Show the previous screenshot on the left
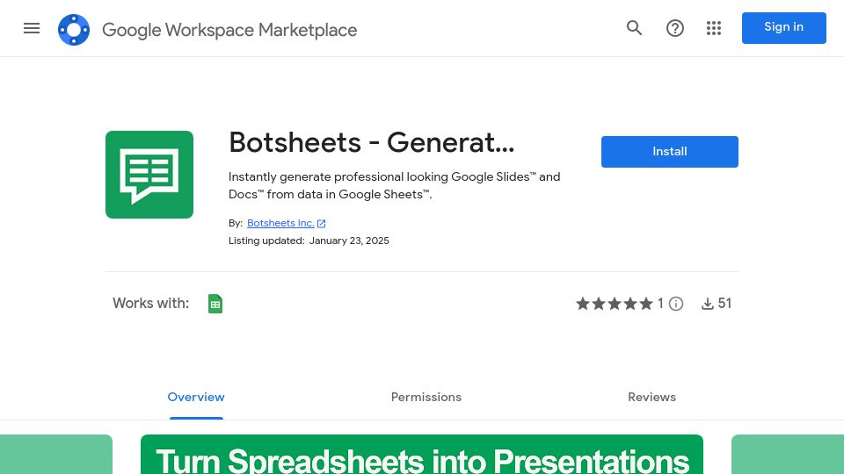 [x=56, y=454]
